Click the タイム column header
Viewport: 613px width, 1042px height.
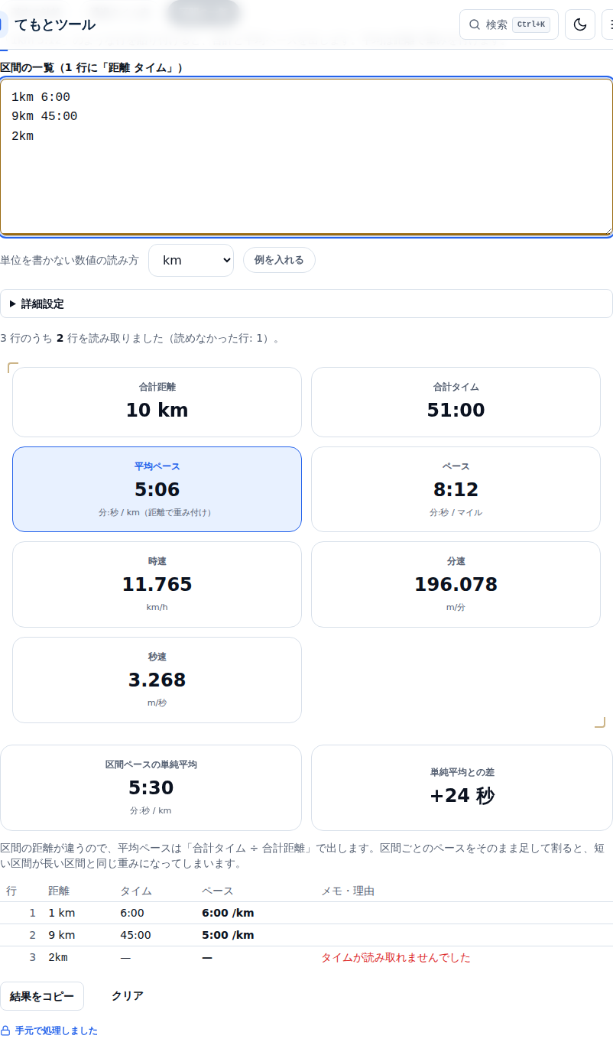click(136, 891)
